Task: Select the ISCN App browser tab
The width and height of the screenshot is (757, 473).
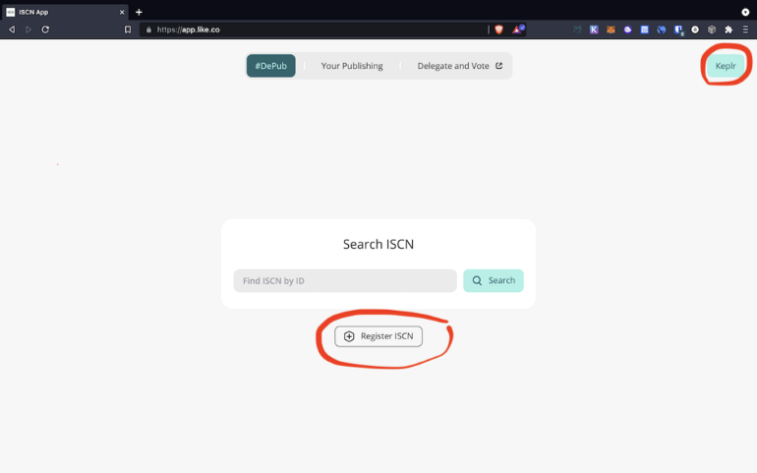Action: pyautogui.click(x=65, y=12)
